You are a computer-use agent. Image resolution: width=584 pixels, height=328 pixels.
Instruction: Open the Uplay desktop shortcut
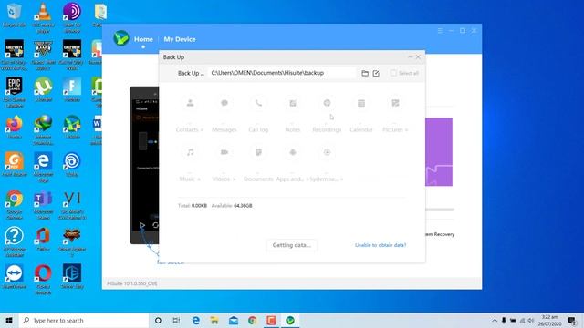click(72, 164)
